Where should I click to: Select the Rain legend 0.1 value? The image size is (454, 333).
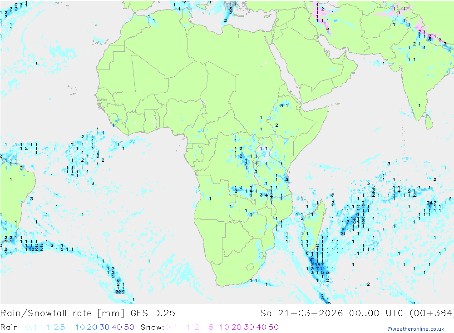[x=31, y=327]
